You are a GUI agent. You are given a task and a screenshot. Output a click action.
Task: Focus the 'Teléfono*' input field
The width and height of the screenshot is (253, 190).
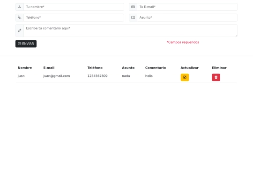tap(74, 17)
